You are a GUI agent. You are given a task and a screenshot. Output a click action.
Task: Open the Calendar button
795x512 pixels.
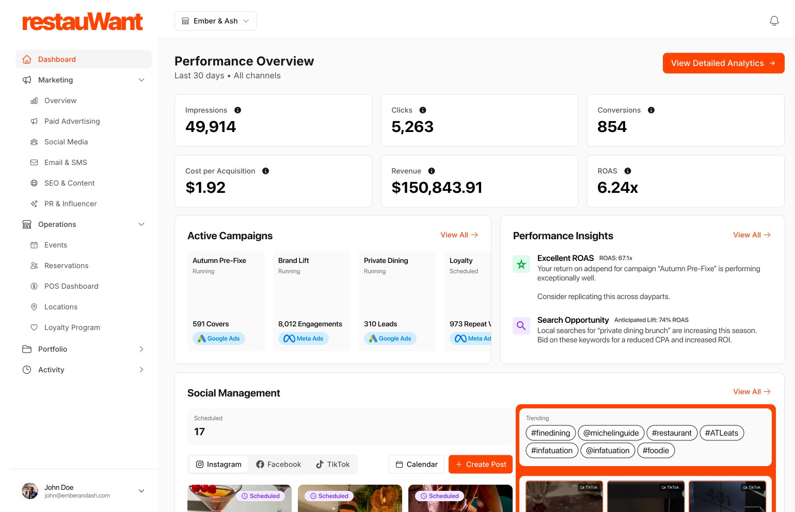[417, 465]
